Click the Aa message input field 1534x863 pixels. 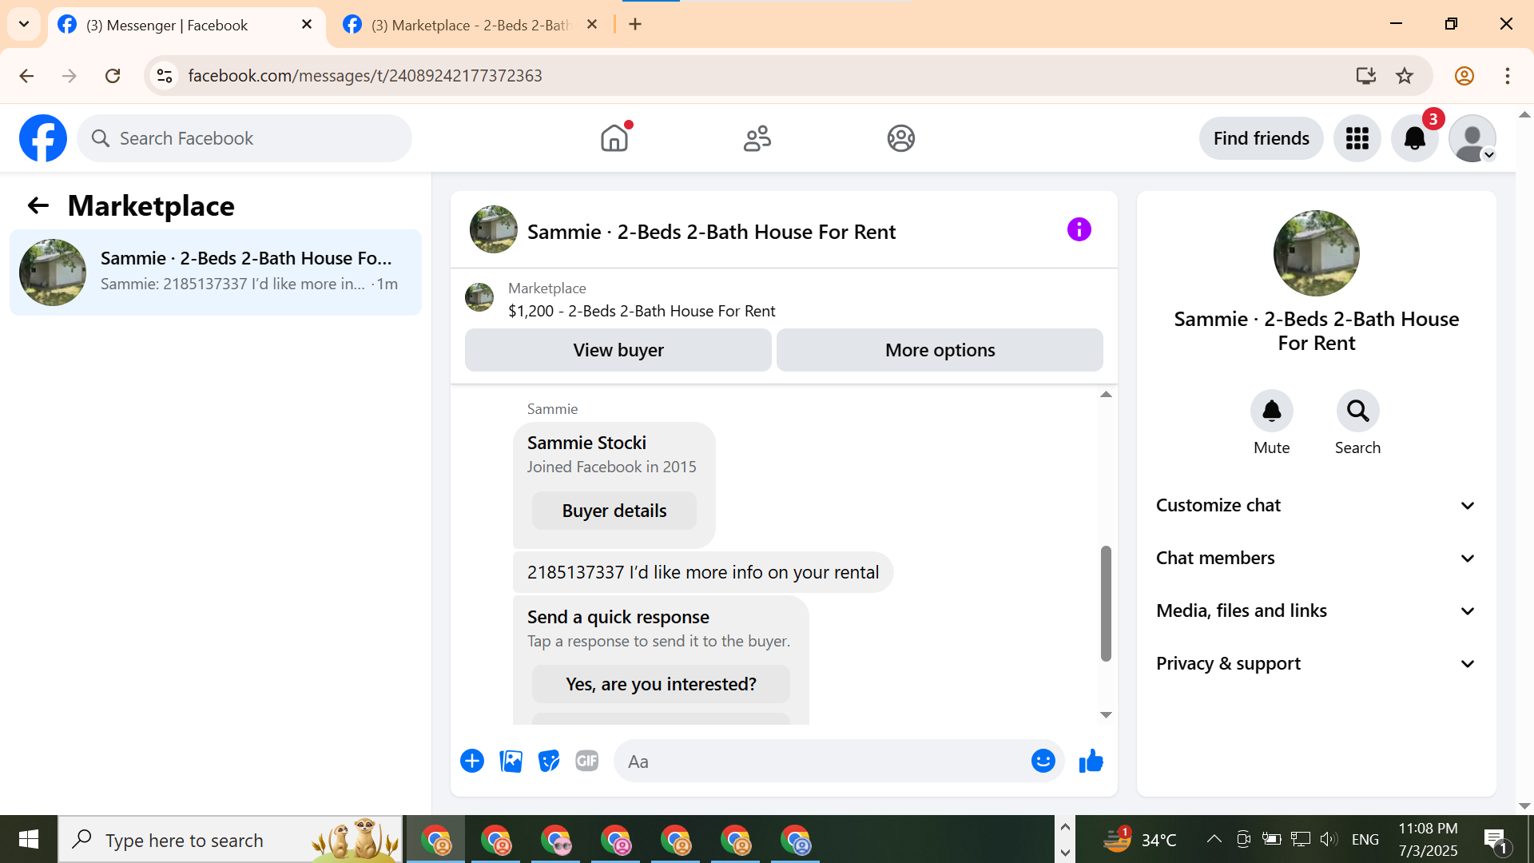[x=823, y=762]
